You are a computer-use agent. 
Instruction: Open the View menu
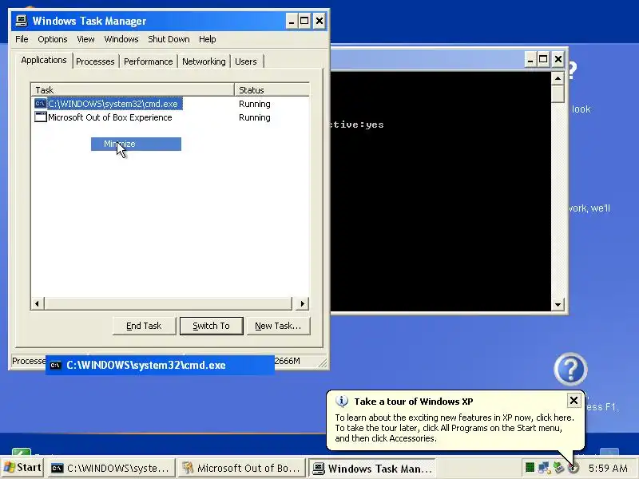coord(85,39)
